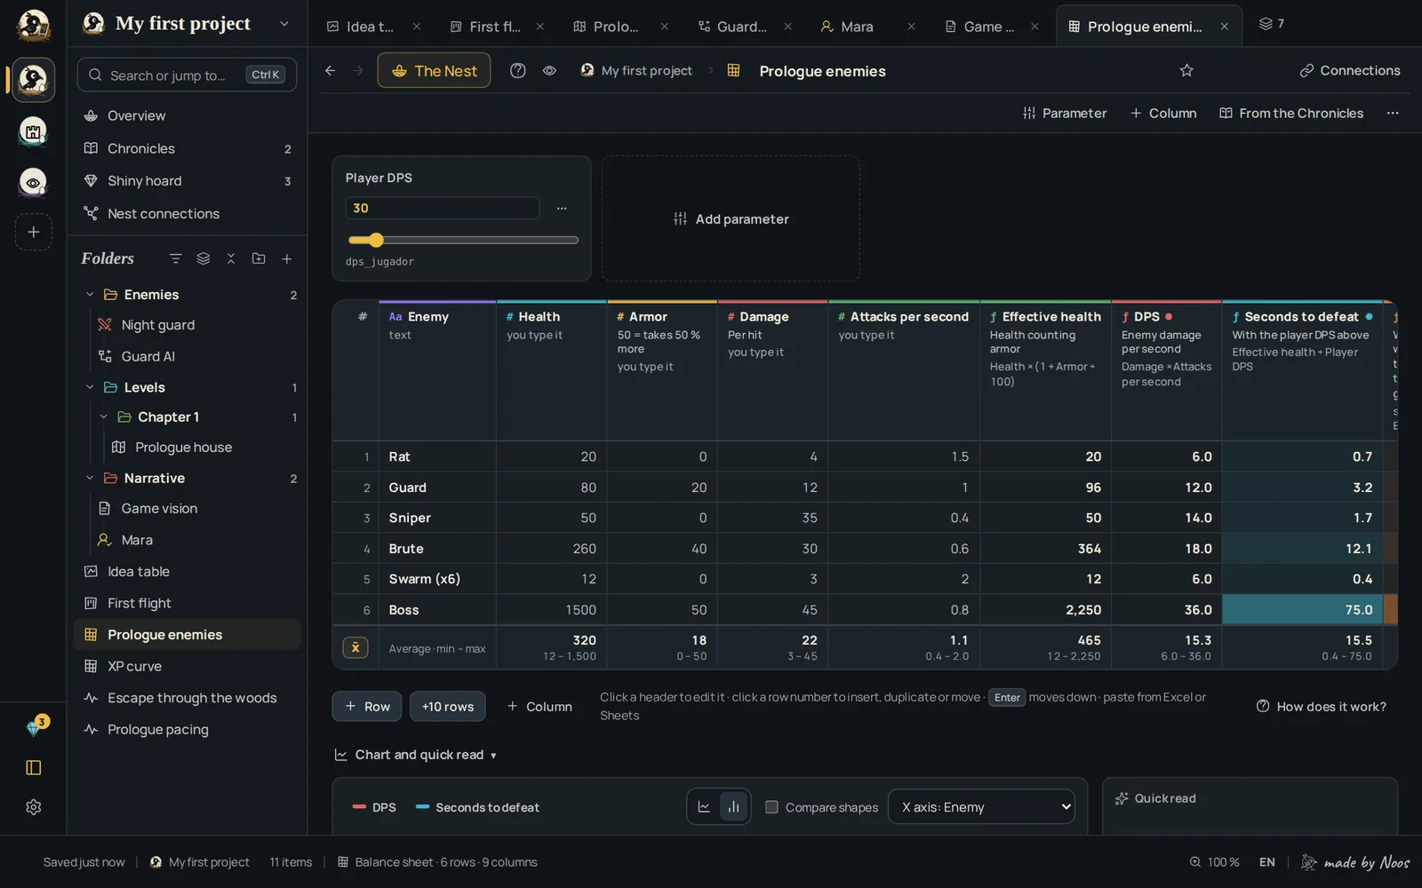Add a new workspace with dashed plus icon
Image resolution: width=1422 pixels, height=888 pixels.
pyautogui.click(x=34, y=232)
